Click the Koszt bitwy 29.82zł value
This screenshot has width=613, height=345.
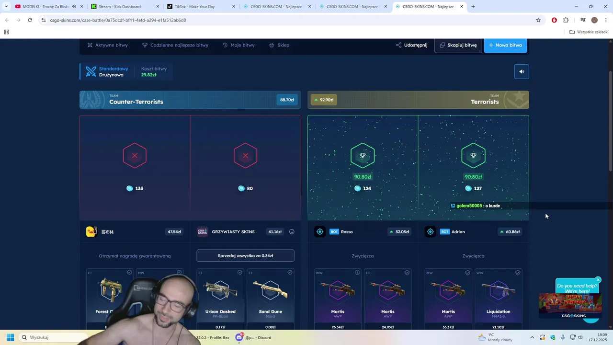point(149,75)
